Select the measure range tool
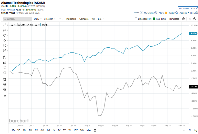Screen dimensions: 198x134 point(5,51)
